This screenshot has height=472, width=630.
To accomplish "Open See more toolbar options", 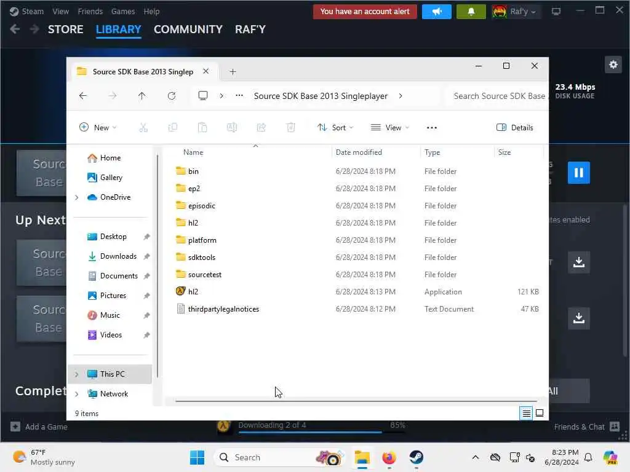I will coord(431,128).
